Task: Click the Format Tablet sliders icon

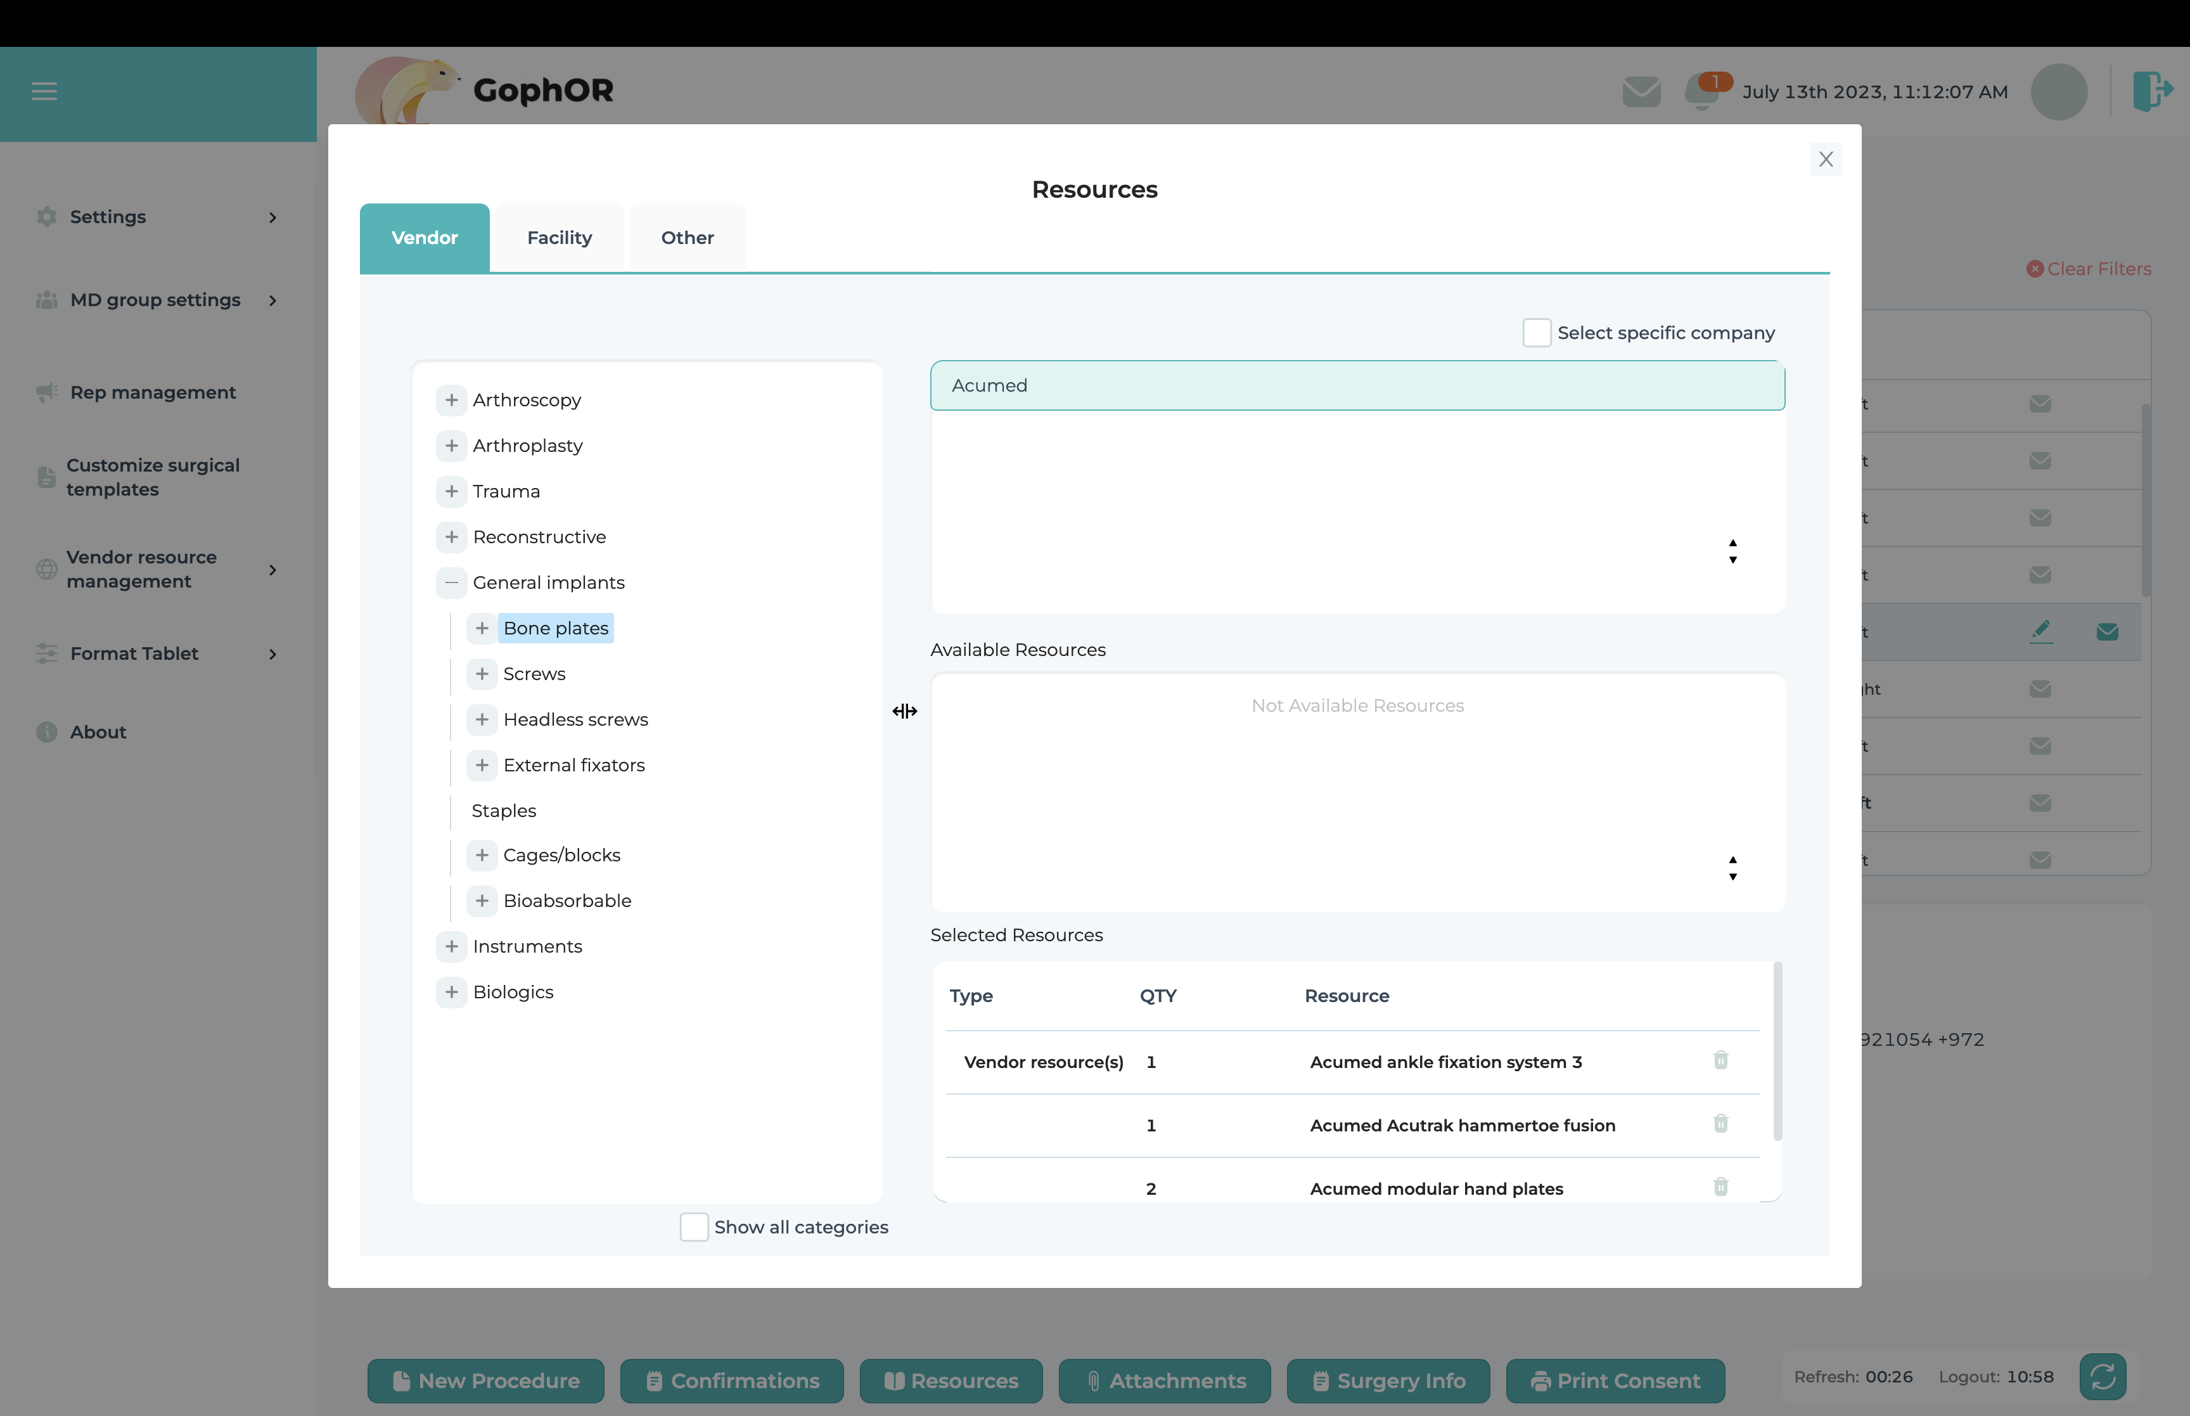Action: [47, 653]
